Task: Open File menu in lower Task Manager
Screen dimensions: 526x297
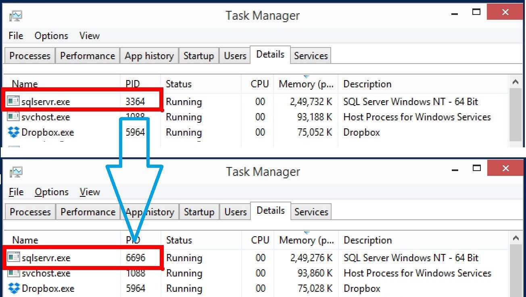Action: tap(16, 192)
